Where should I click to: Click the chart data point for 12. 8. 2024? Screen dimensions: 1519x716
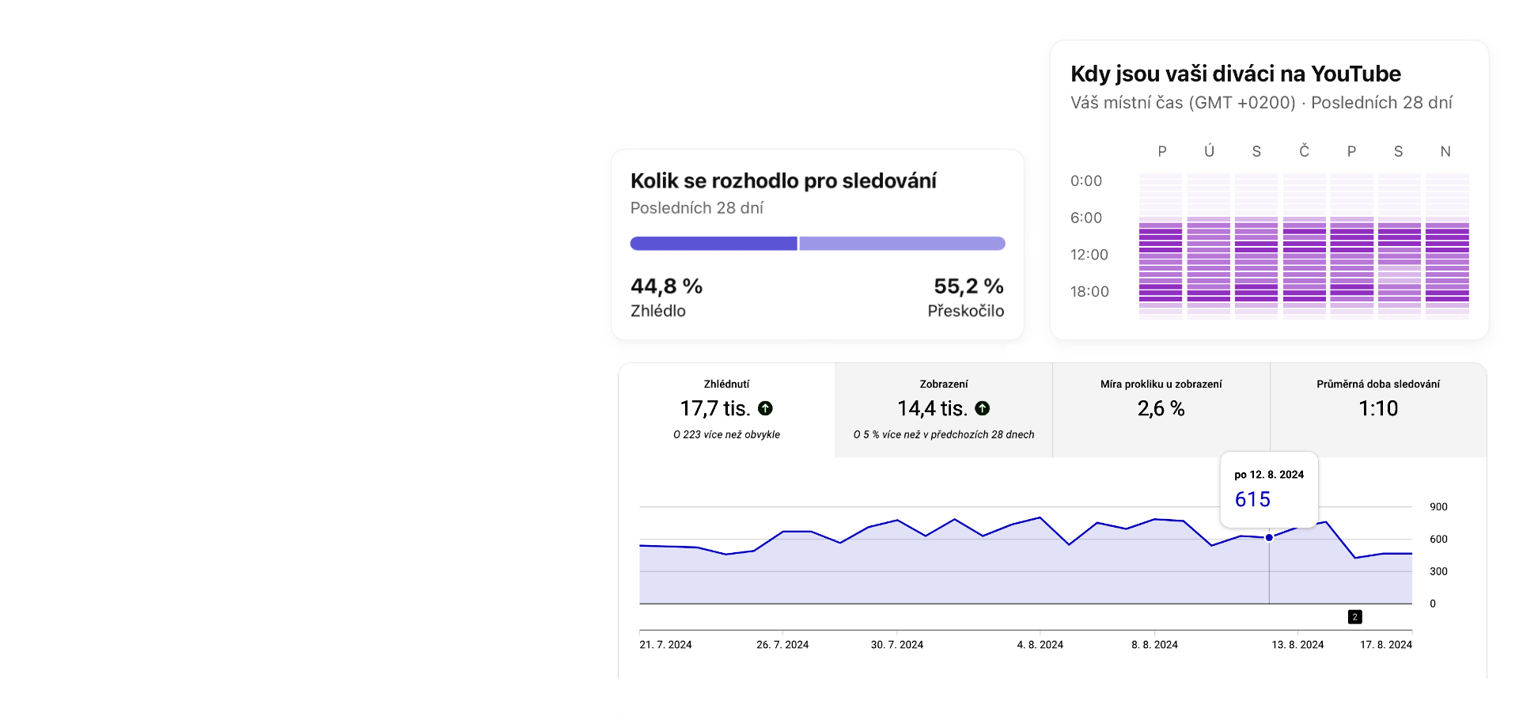(1269, 537)
